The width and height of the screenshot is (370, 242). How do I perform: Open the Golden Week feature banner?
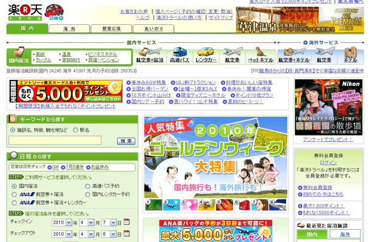[x=216, y=157]
